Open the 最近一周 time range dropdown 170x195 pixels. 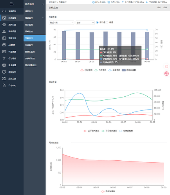pyautogui.click(x=61, y=23)
